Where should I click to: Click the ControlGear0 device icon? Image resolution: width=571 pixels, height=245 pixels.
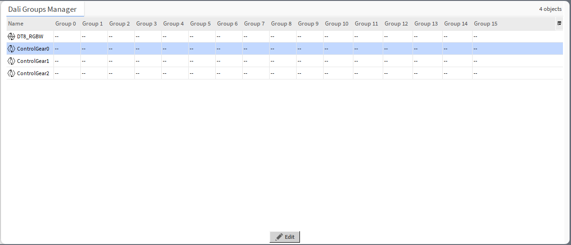tap(11, 49)
